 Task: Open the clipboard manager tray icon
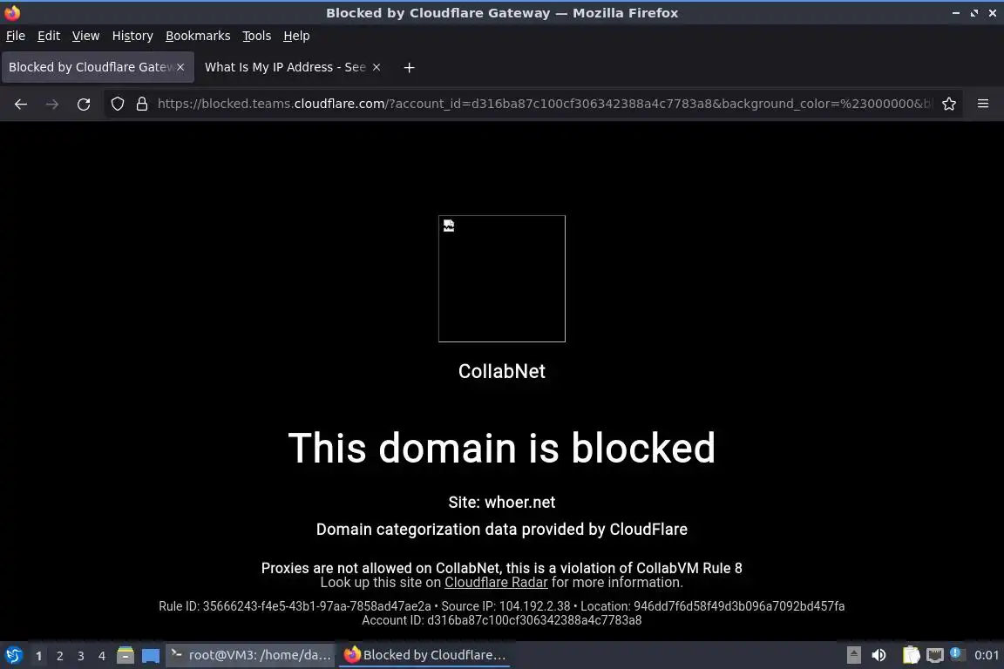click(x=911, y=655)
